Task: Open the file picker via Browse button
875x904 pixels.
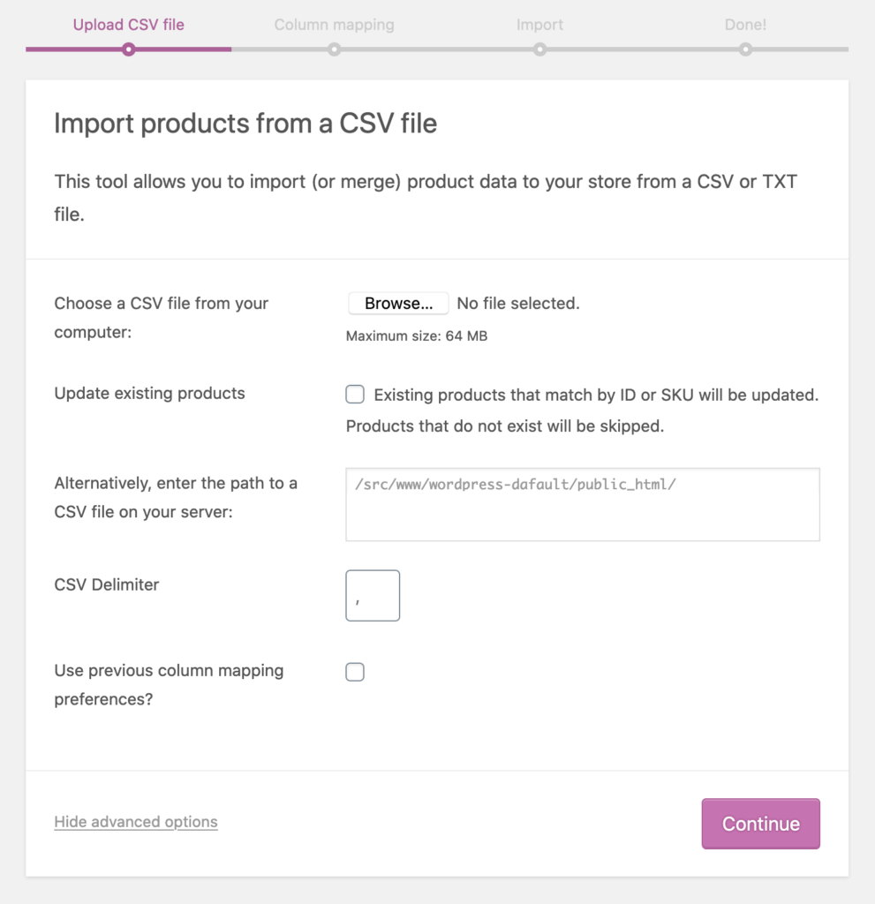Action: coord(398,303)
